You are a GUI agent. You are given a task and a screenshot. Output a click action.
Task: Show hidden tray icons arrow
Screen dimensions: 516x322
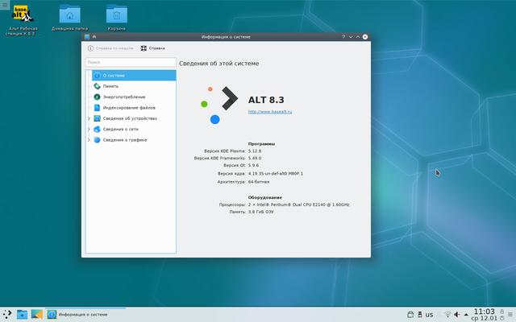pyautogui.click(x=466, y=315)
